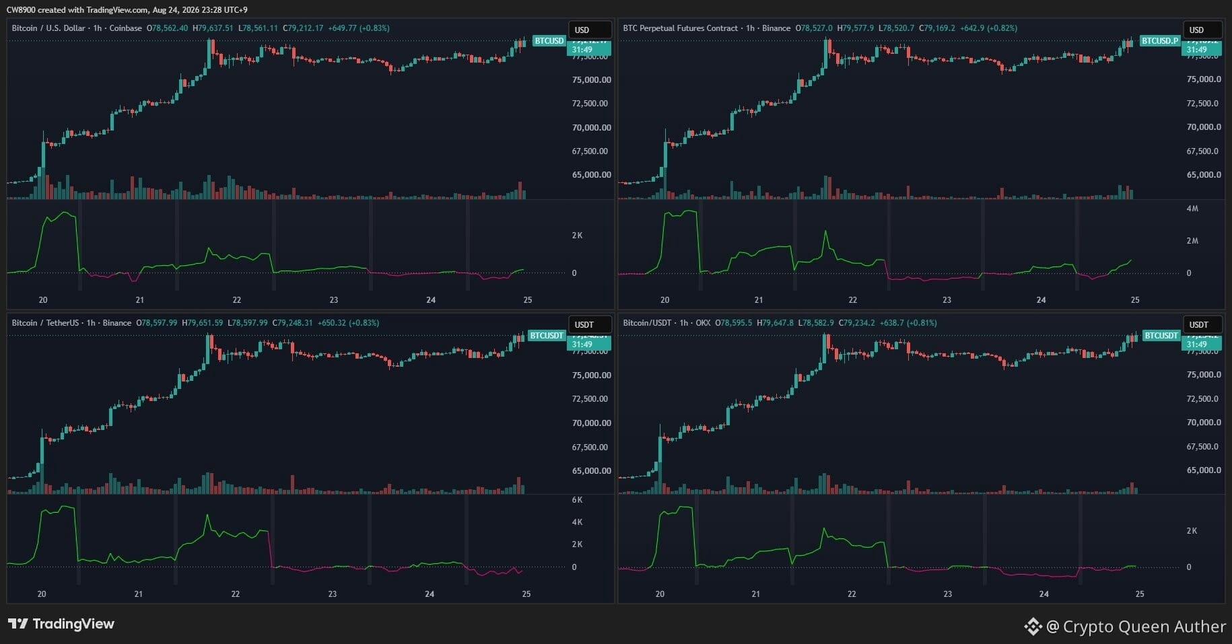Click the TradingView logo in the footer
This screenshot has height=644, width=1232.
61,624
